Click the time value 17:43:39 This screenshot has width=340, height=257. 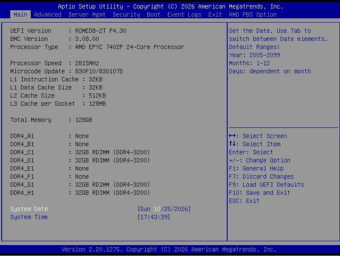click(154, 217)
